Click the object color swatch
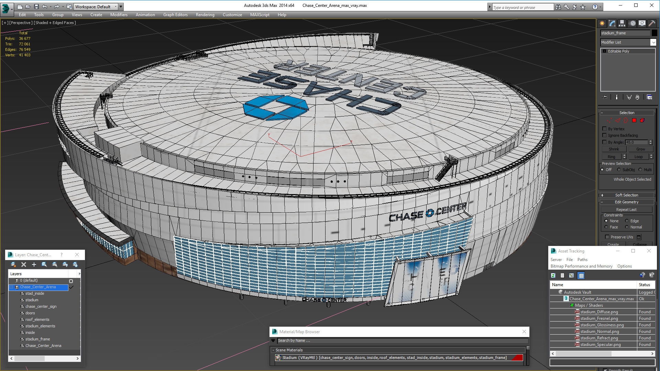 [x=654, y=33]
